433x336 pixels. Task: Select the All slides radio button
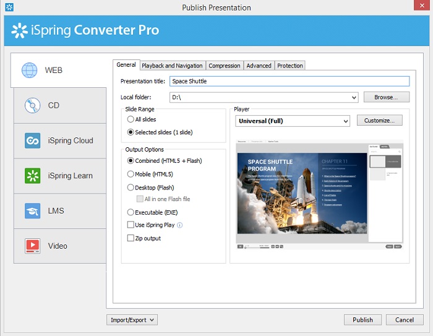(131, 119)
